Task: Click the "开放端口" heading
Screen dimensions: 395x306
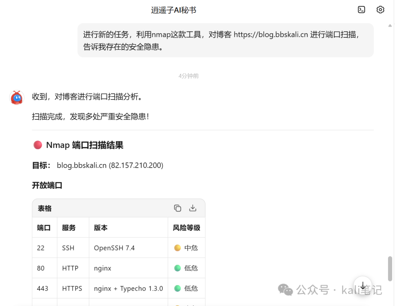Action: [47, 186]
